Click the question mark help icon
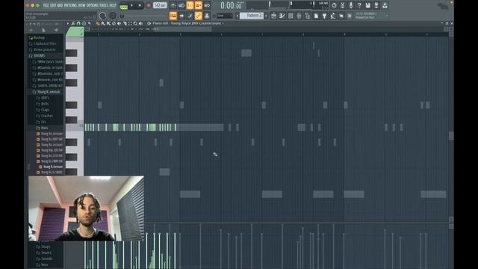 (359, 5)
